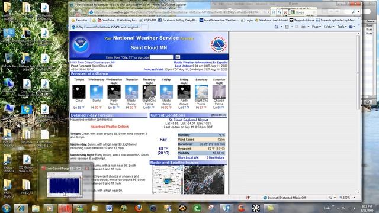Open Tagged - Home favorite link
Viewport: 379px width, 213px height.
302,20
